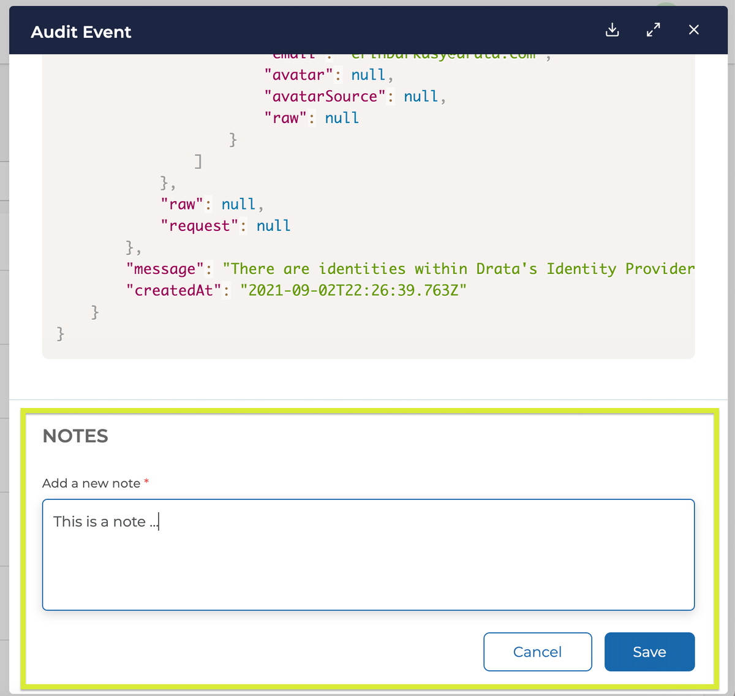Image resolution: width=735 pixels, height=696 pixels.
Task: Click the message text about Drata's Identity Provider
Action: tap(458, 269)
